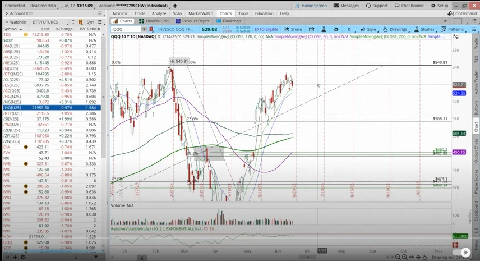Open the Education tab

pyautogui.click(x=264, y=13)
